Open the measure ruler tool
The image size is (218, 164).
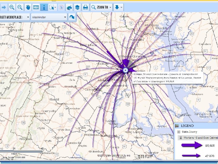(36, 7)
